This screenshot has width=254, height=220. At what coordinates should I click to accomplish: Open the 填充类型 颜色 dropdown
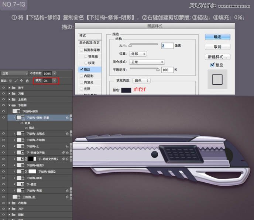pos(141,81)
